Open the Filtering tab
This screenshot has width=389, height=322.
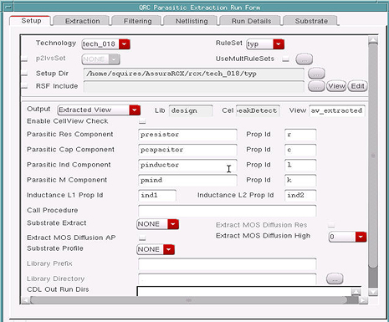[x=137, y=21]
